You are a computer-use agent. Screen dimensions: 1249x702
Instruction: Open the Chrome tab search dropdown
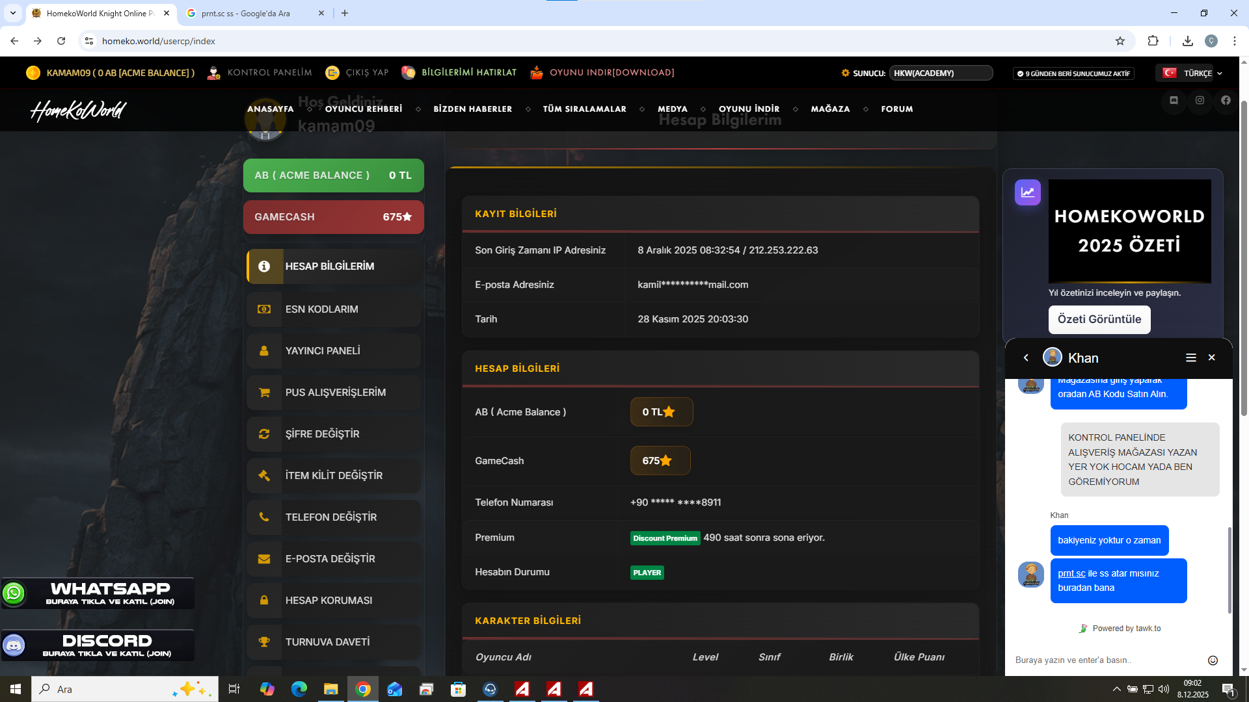[13, 13]
